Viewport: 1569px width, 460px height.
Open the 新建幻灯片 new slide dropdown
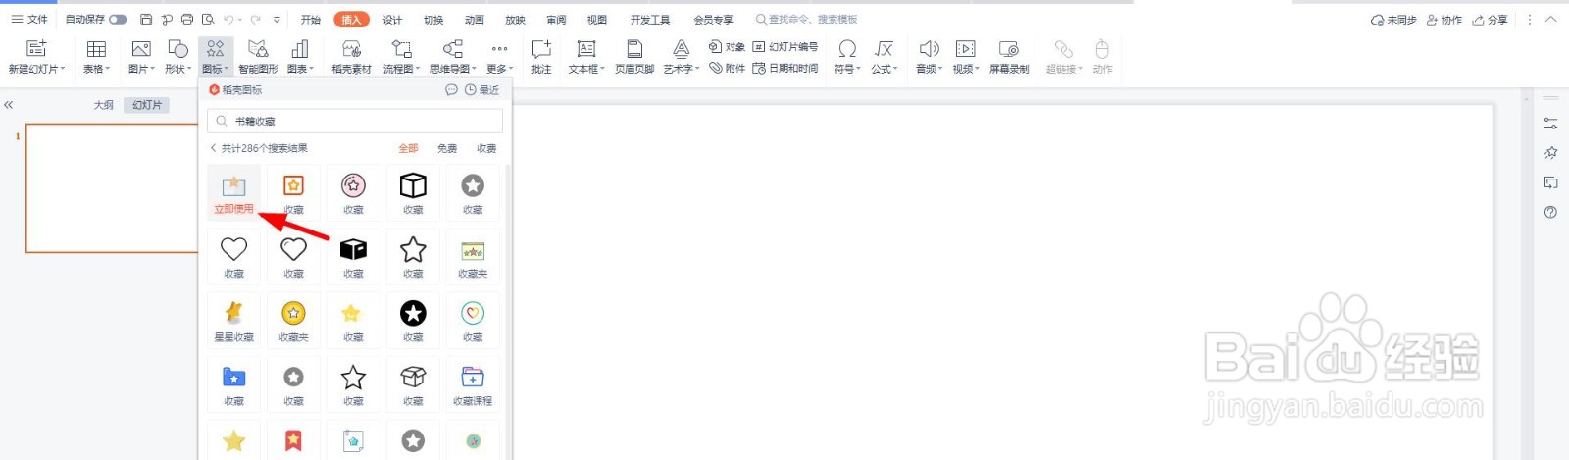point(36,69)
